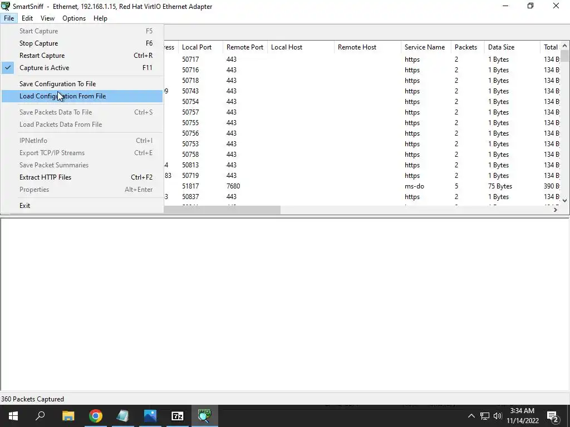The image size is (570, 427).
Task: Open the File menu
Action: click(x=9, y=18)
